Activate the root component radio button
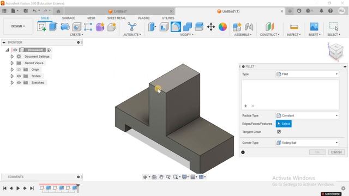349x196 pixels. point(49,50)
